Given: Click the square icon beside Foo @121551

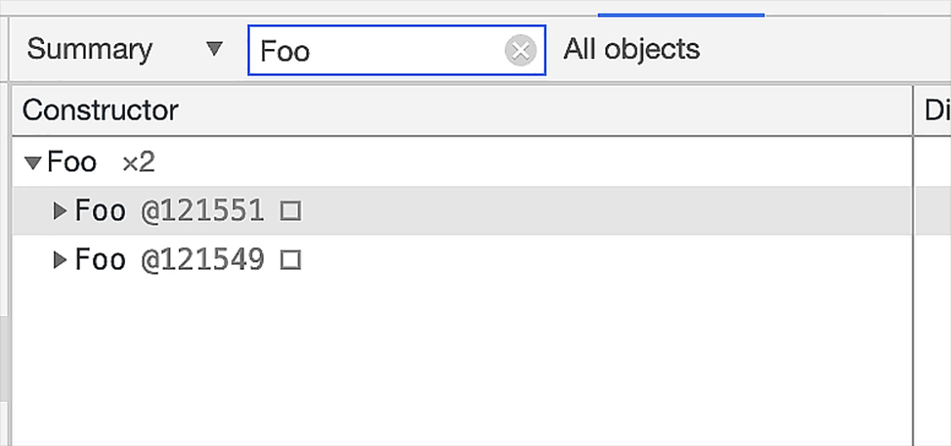Looking at the screenshot, I should click(x=290, y=211).
